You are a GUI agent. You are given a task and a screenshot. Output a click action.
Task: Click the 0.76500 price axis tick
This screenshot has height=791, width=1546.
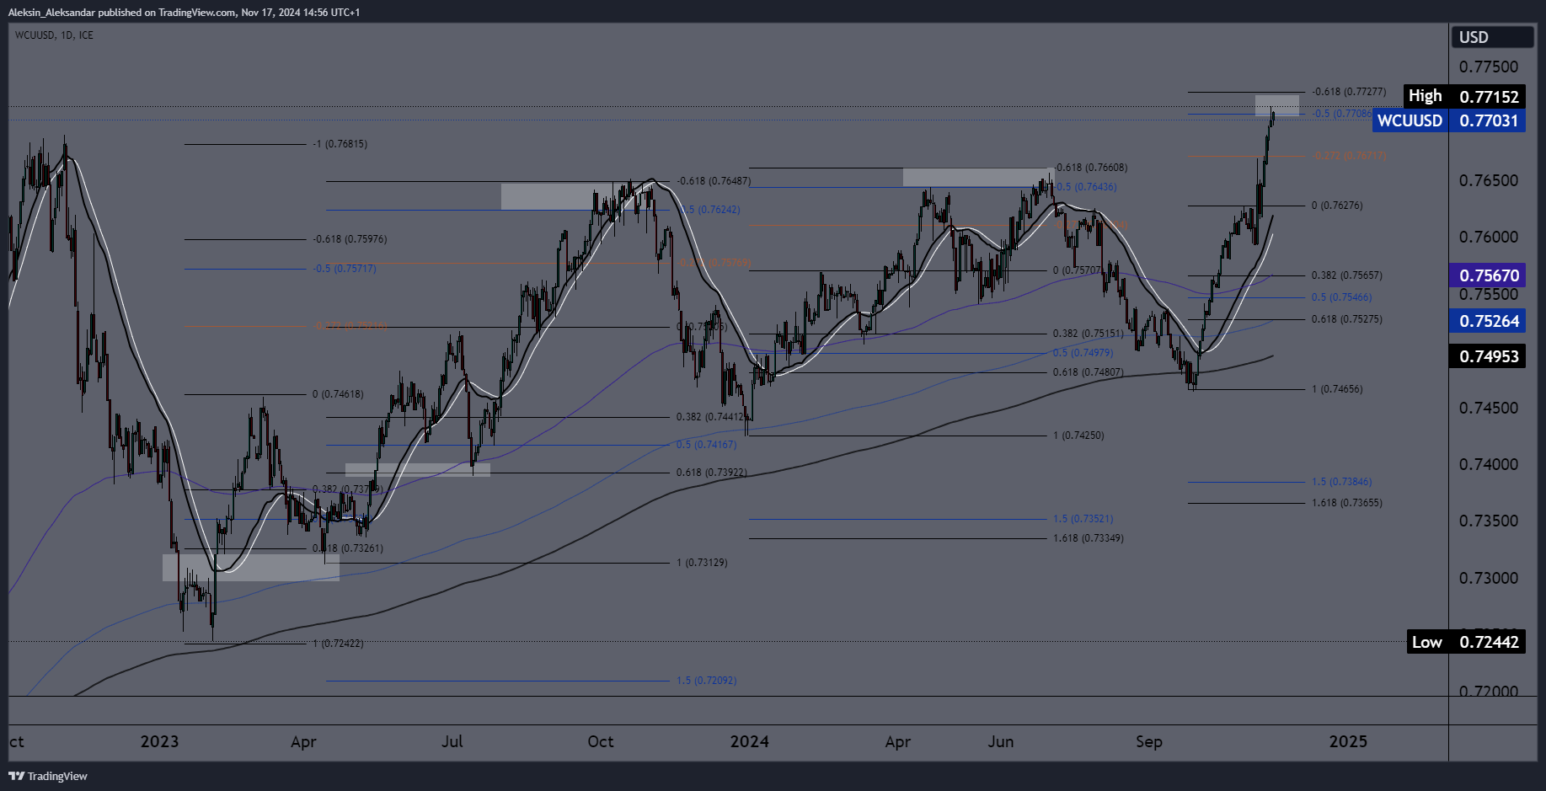tap(1488, 180)
